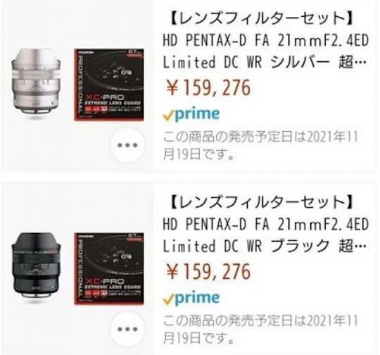The height and width of the screenshot is (355, 380).
Task: Click the release date note on the black listing
Action: point(261,330)
